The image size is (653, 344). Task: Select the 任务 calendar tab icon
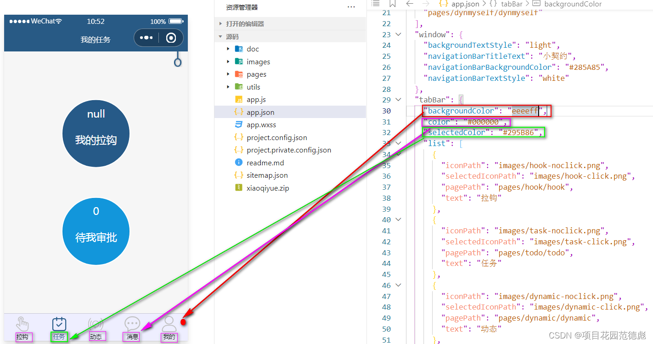[59, 324]
